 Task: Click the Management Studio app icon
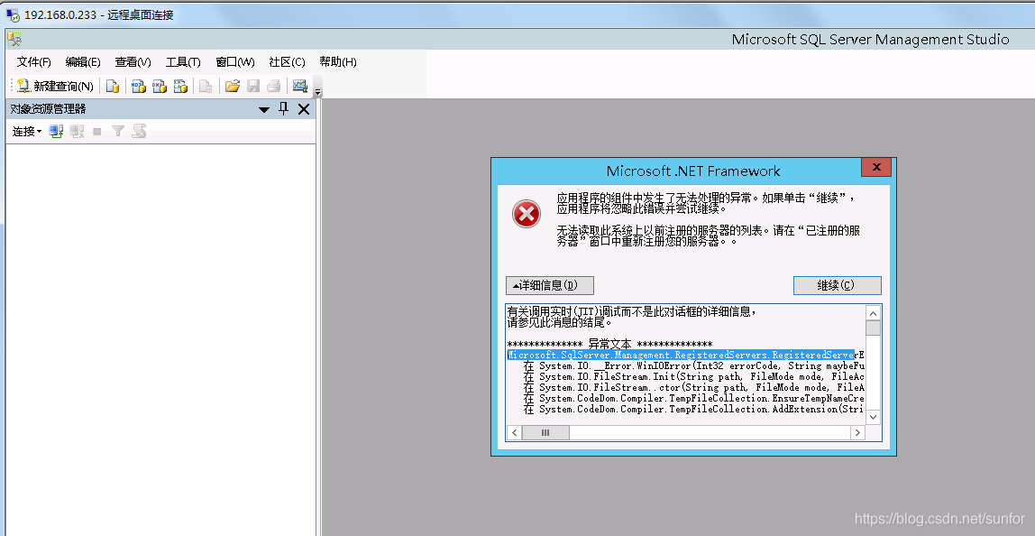point(14,39)
